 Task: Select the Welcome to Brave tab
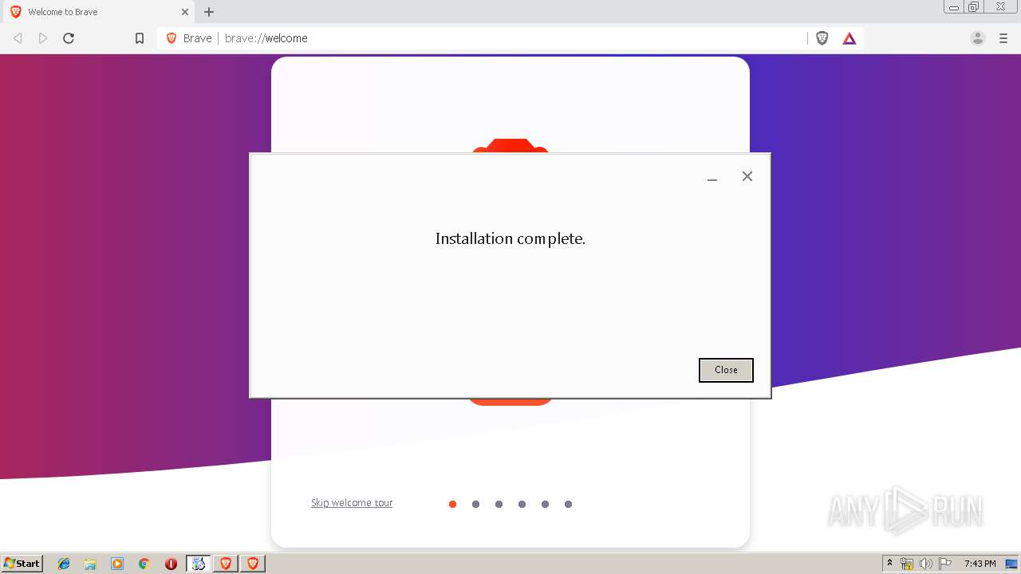tap(98, 12)
